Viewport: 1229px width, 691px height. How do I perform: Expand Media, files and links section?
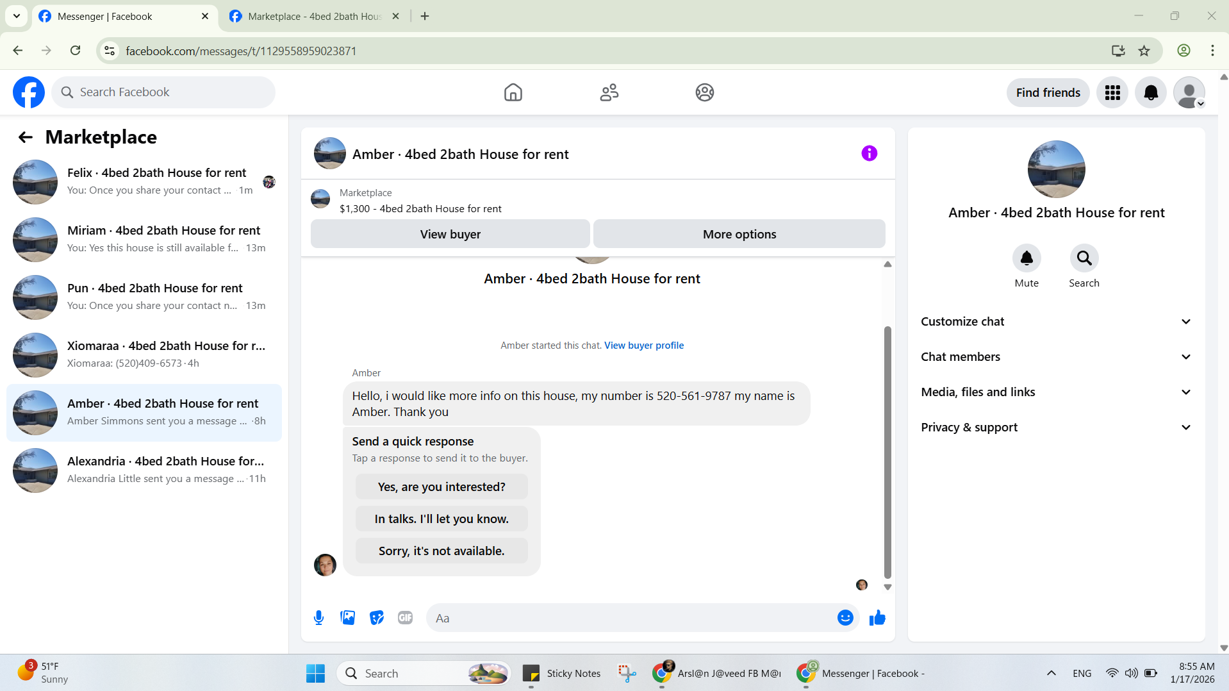1056,392
